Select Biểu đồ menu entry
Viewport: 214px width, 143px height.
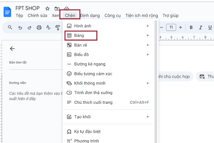(x=108, y=55)
